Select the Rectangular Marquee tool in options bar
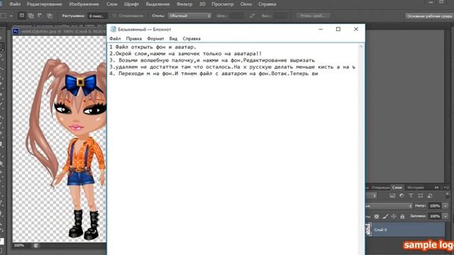This screenshot has width=454, height=255. pos(4,16)
